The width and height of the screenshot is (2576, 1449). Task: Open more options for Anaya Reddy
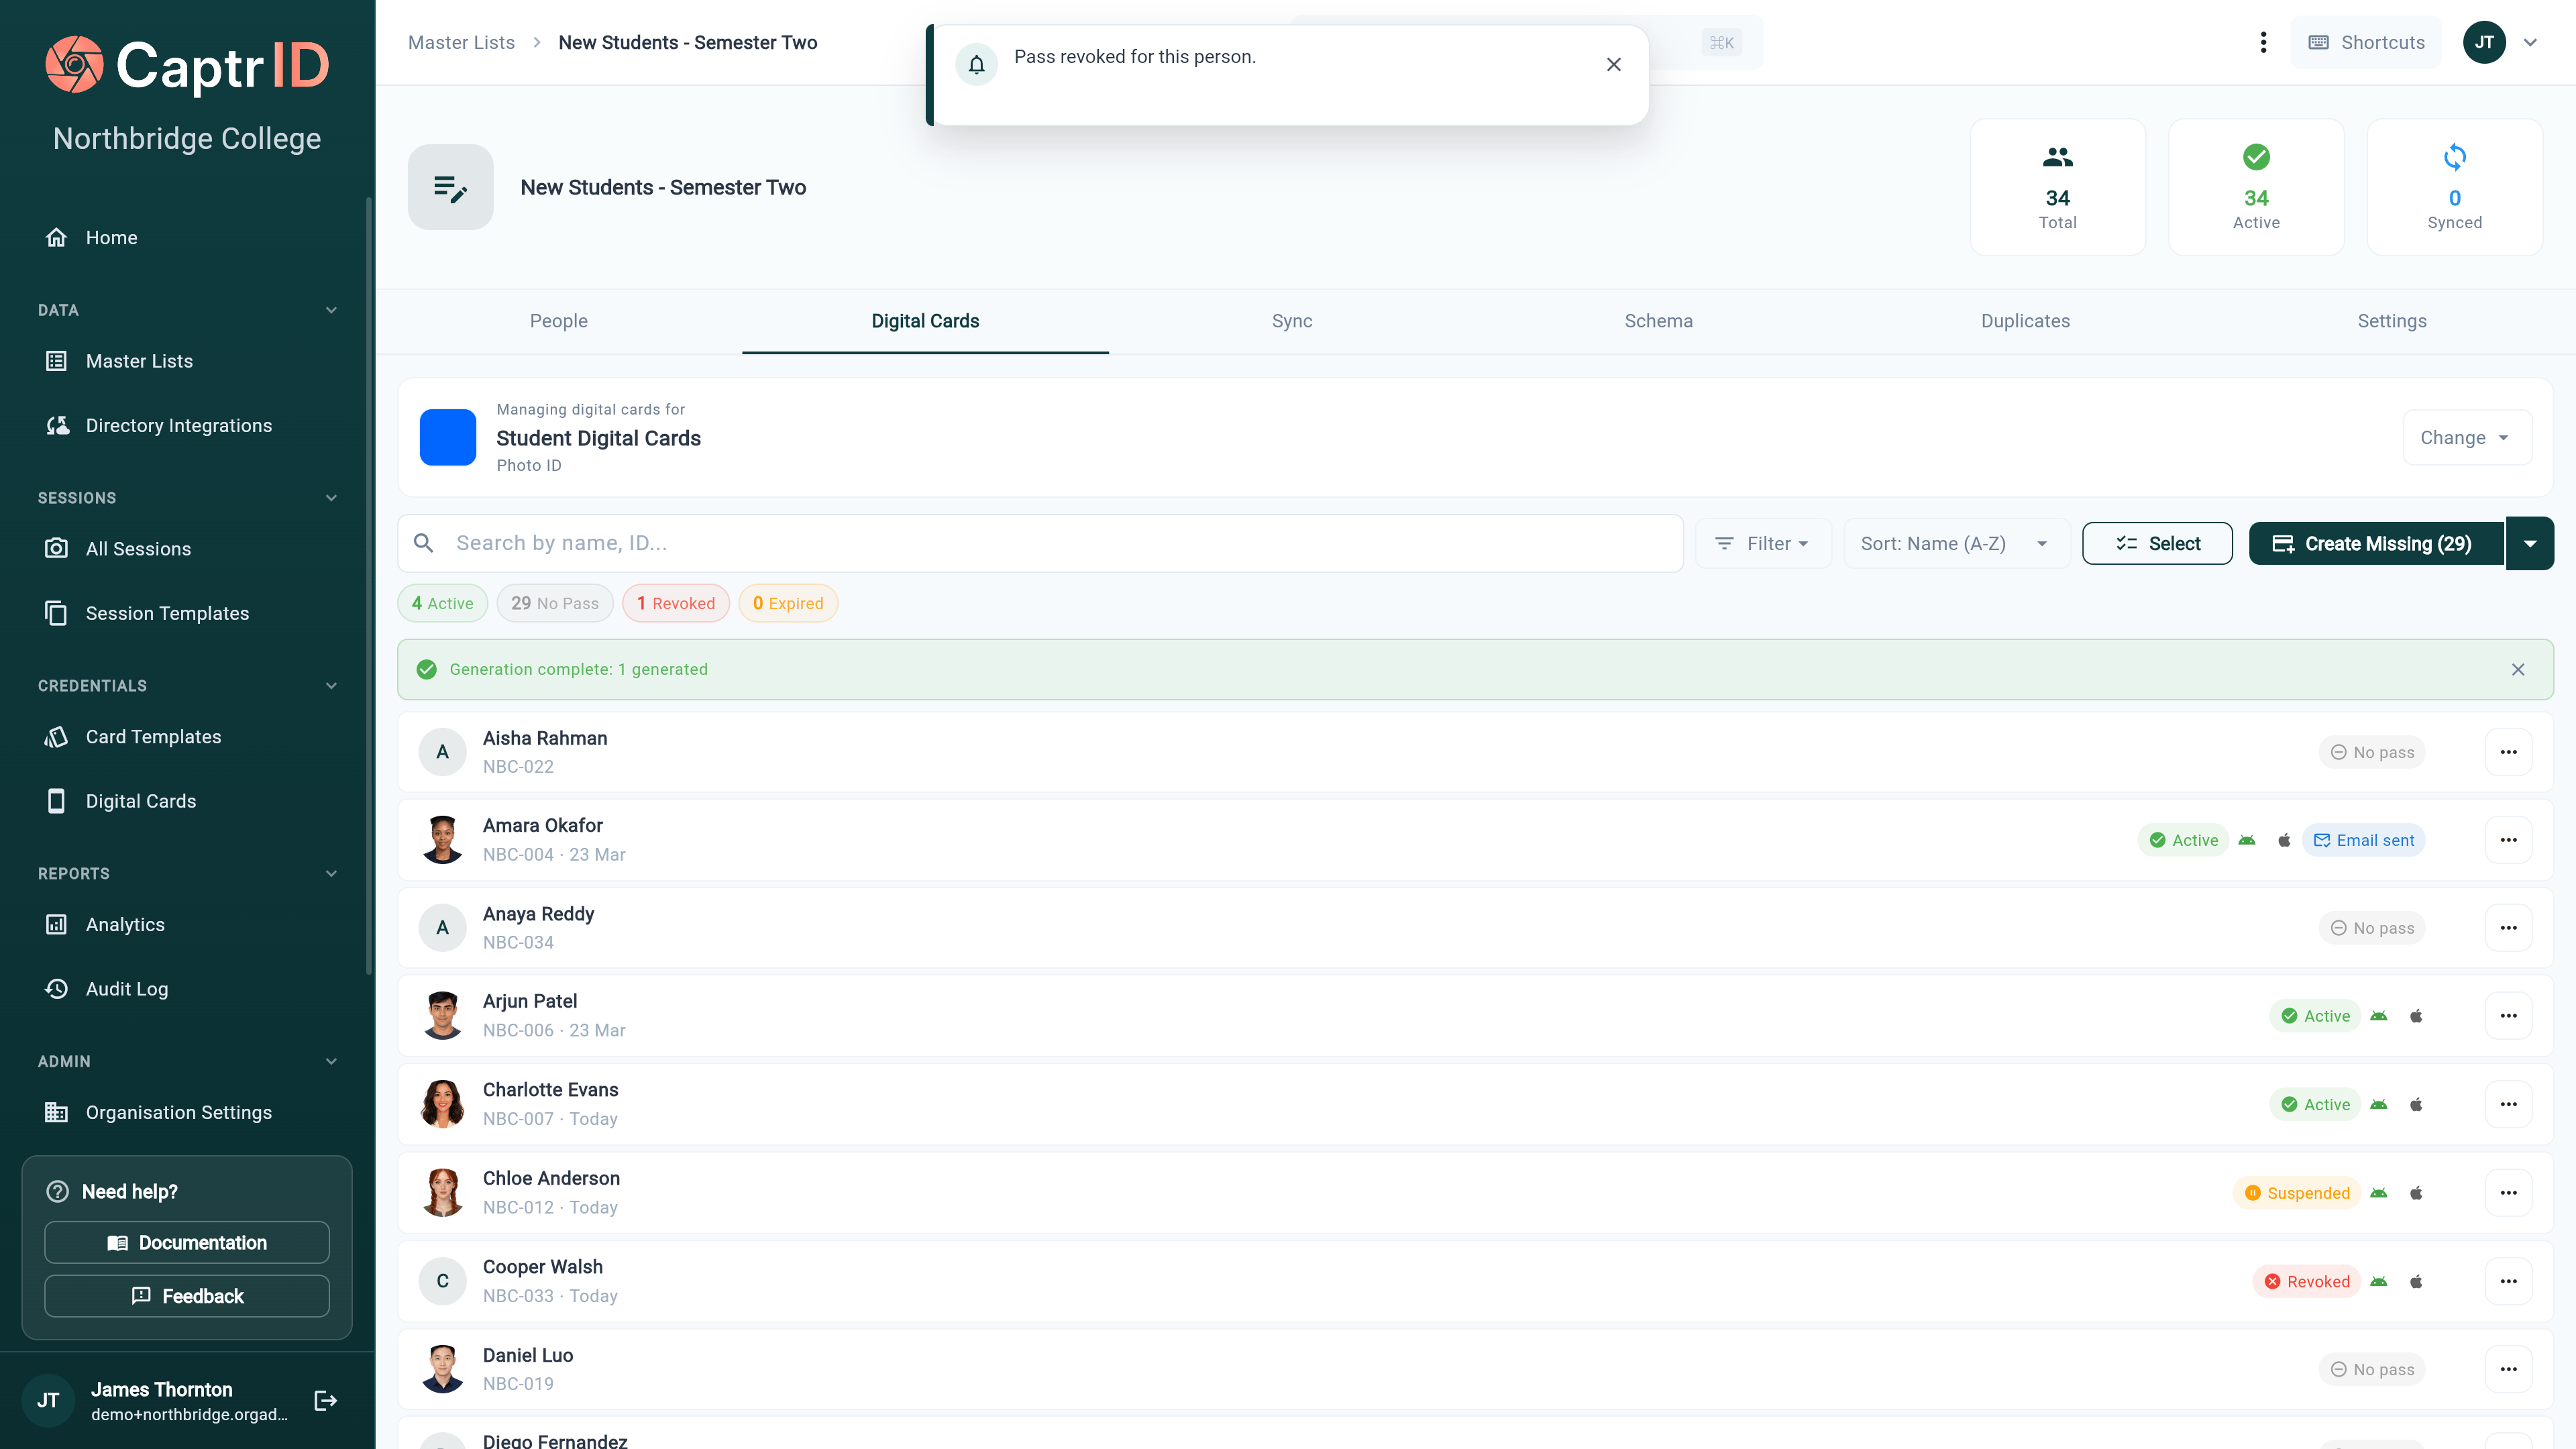[x=2508, y=928]
